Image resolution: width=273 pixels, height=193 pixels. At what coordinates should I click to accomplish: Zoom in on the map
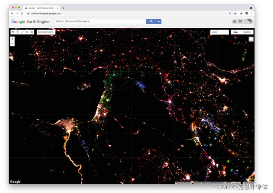[x=12, y=39]
